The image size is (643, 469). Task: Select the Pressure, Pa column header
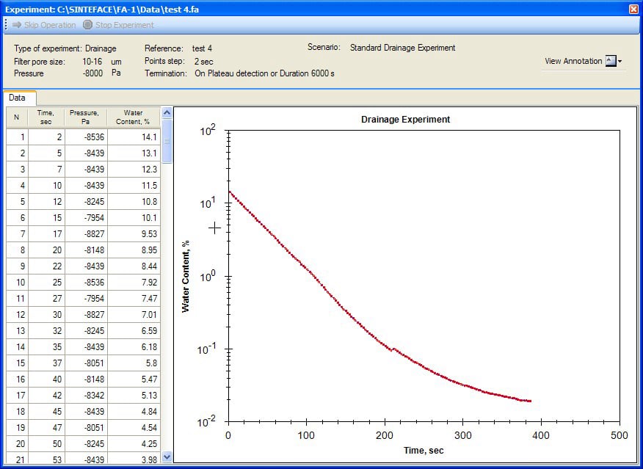tap(86, 117)
